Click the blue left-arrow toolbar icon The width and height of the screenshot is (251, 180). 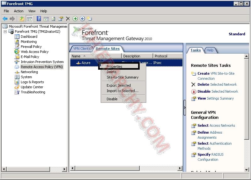point(82,19)
